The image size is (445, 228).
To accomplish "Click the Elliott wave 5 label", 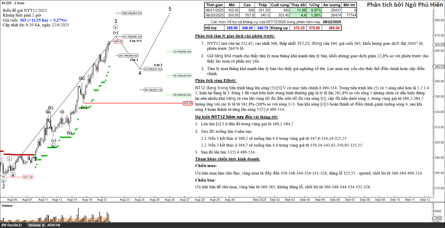I will tap(170, 9).
